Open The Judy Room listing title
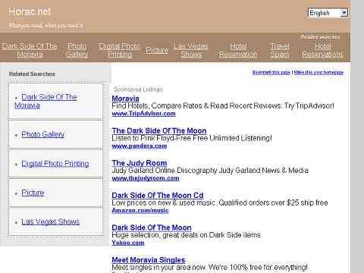This screenshot has height=273, width=364. click(140, 163)
